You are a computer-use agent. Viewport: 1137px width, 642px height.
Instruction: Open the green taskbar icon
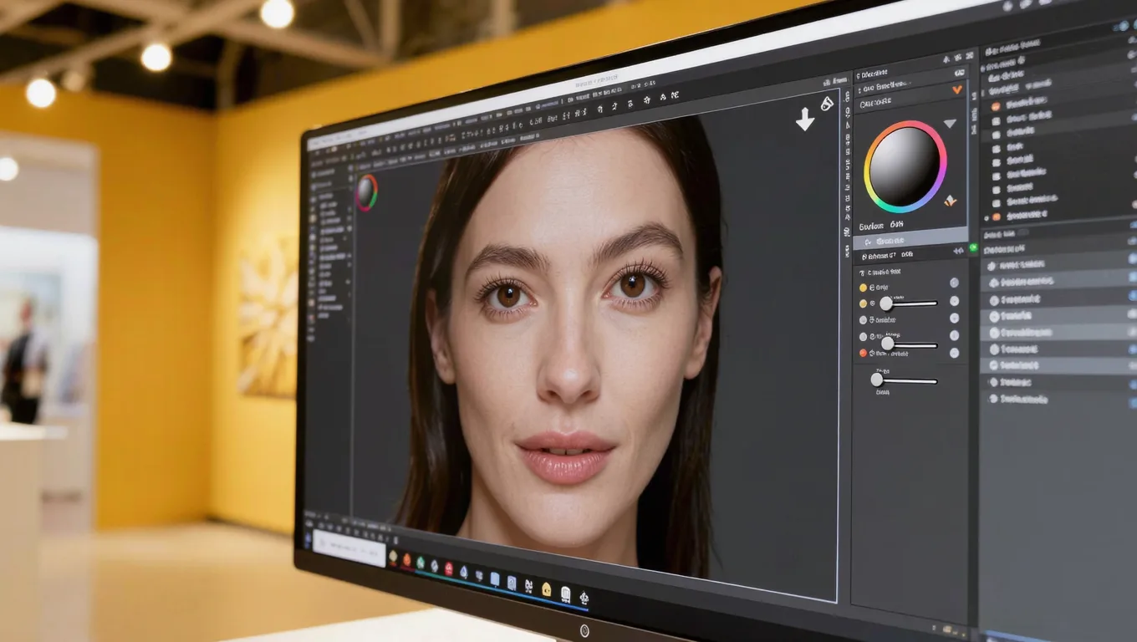click(421, 563)
